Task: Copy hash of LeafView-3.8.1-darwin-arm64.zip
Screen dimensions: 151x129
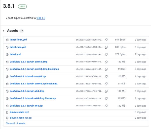Action: pyautogui.click(x=106, y=76)
